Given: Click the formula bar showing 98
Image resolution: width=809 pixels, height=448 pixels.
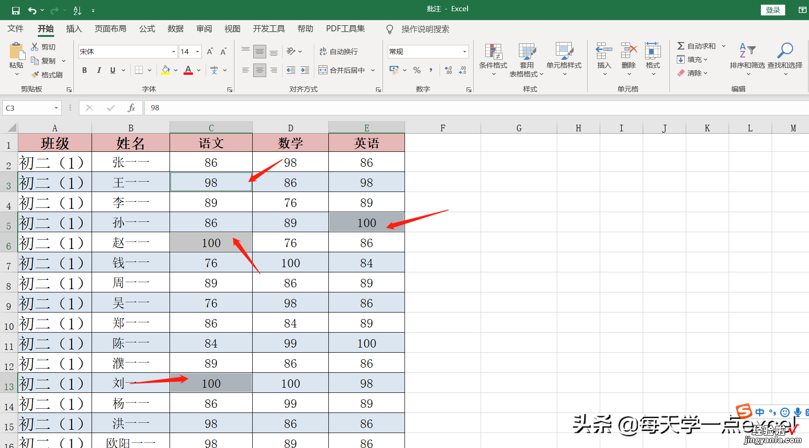Looking at the screenshot, I should tap(476, 108).
